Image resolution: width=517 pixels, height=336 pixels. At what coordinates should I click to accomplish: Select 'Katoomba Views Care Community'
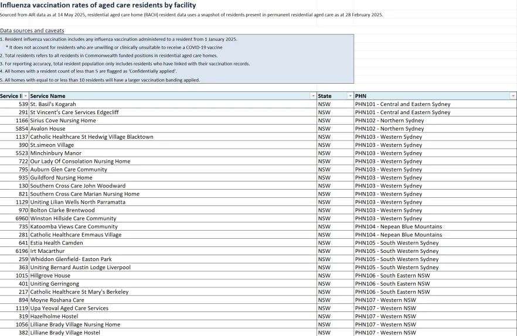pyautogui.click(x=173, y=227)
